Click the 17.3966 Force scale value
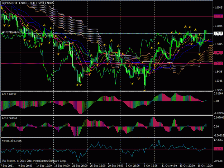This screenshot has width=224, height=168. click(x=218, y=140)
